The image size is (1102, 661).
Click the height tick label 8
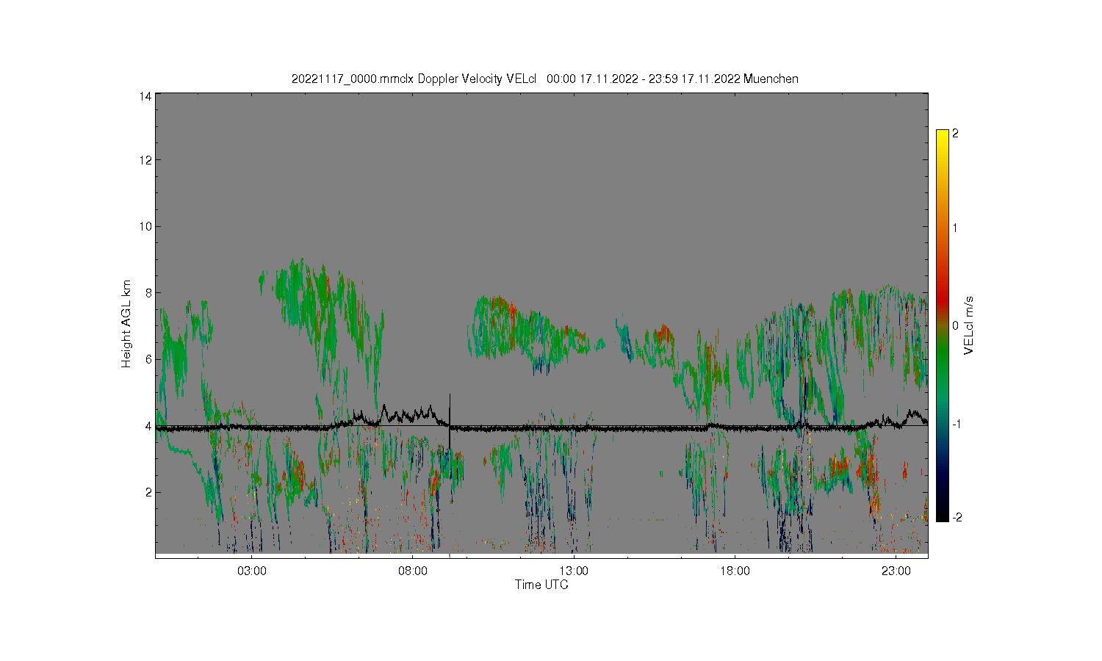coord(148,293)
